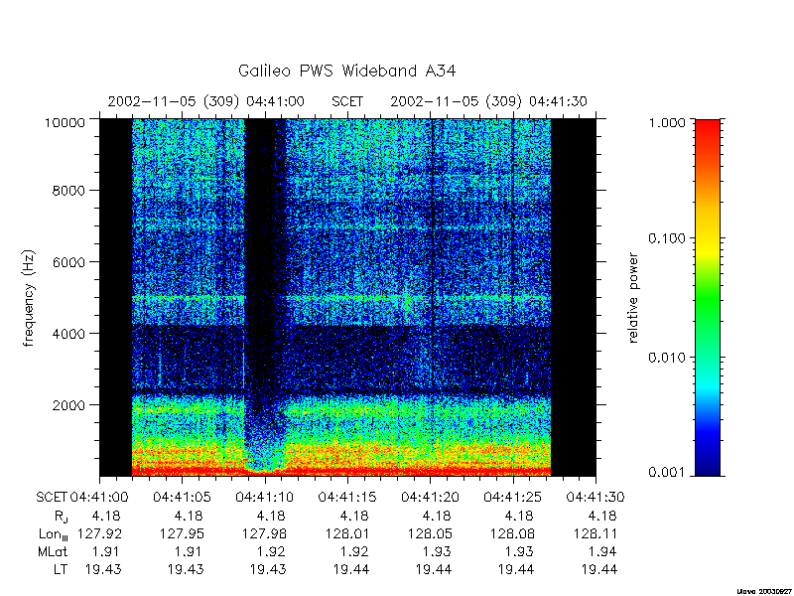This screenshot has width=794, height=596.
Task: Click the 'RJ' row label
Action: [x=62, y=517]
